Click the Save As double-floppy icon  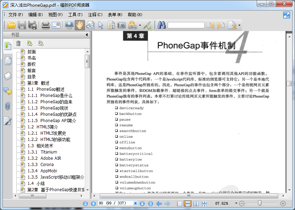pyautogui.click(x=32, y=25)
